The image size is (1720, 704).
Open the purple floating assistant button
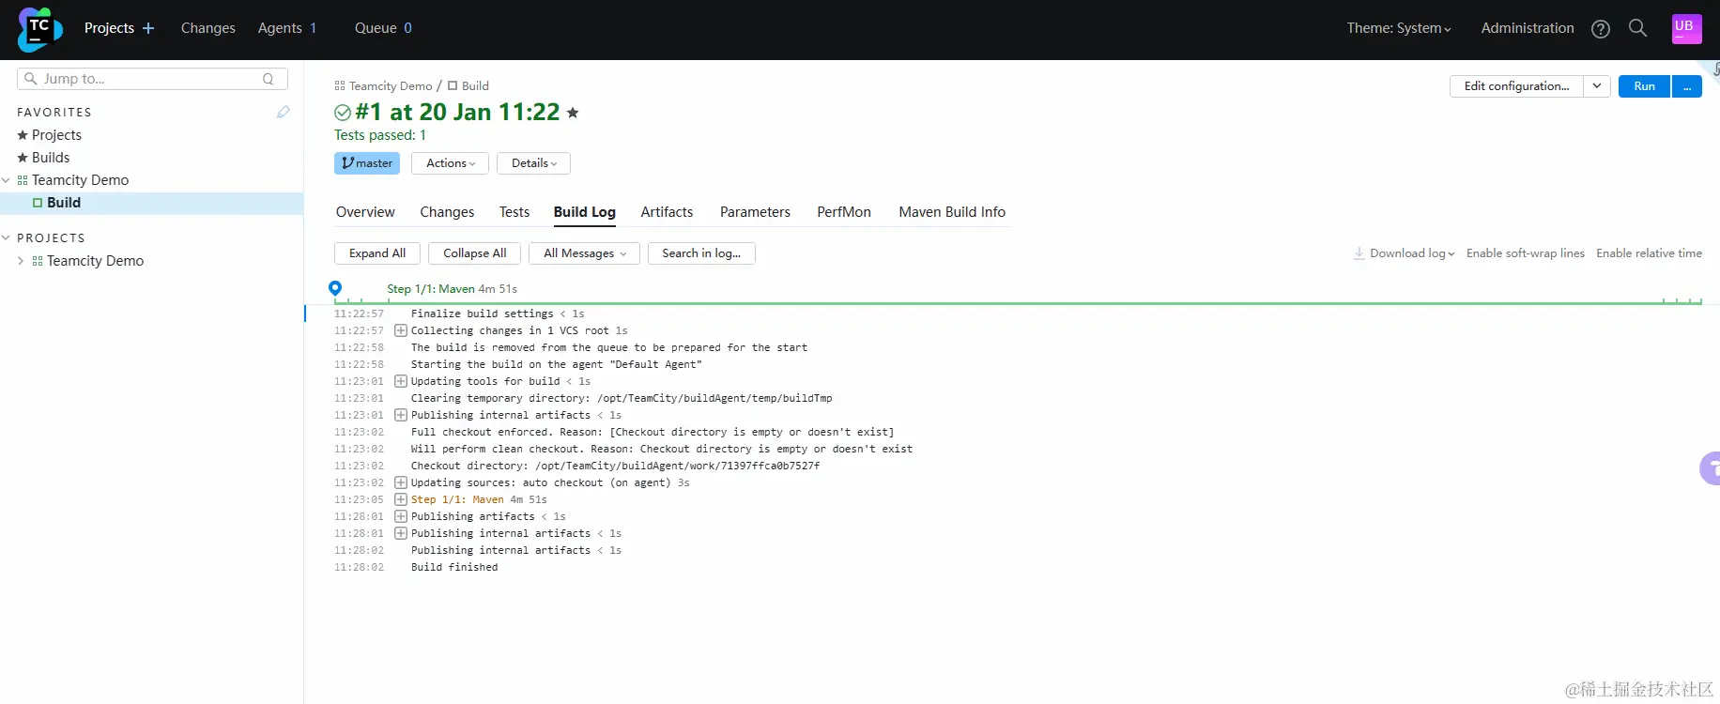click(1710, 467)
